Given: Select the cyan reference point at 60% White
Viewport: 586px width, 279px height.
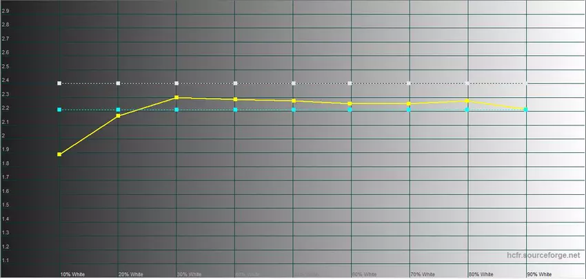Looking at the screenshot, I should 350,110.
